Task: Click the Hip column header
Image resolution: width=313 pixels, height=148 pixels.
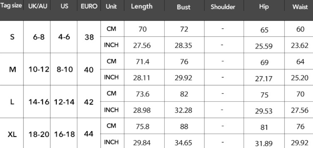Action: point(264,6)
